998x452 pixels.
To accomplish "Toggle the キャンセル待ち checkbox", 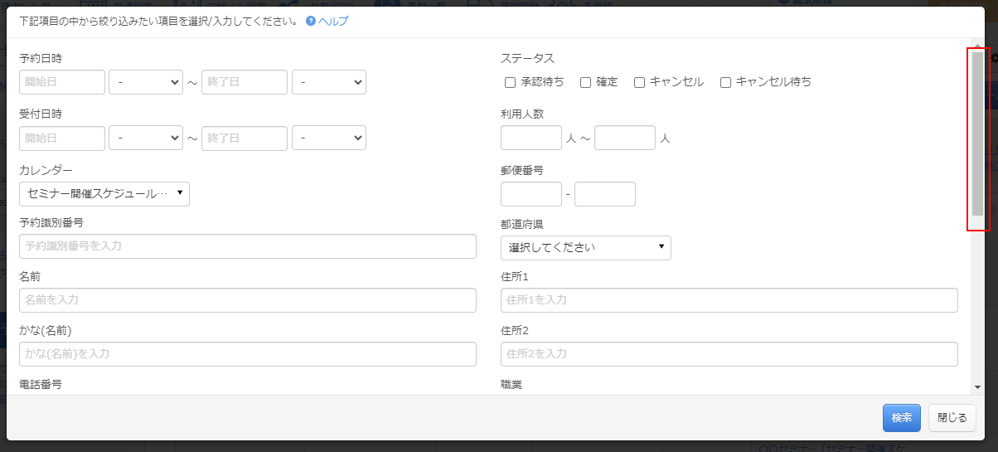I will 725,82.
